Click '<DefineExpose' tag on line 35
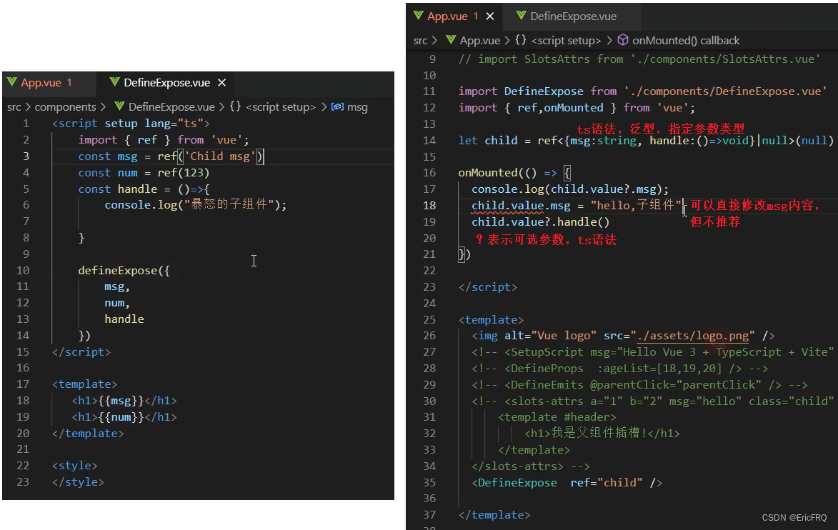 click(x=514, y=482)
